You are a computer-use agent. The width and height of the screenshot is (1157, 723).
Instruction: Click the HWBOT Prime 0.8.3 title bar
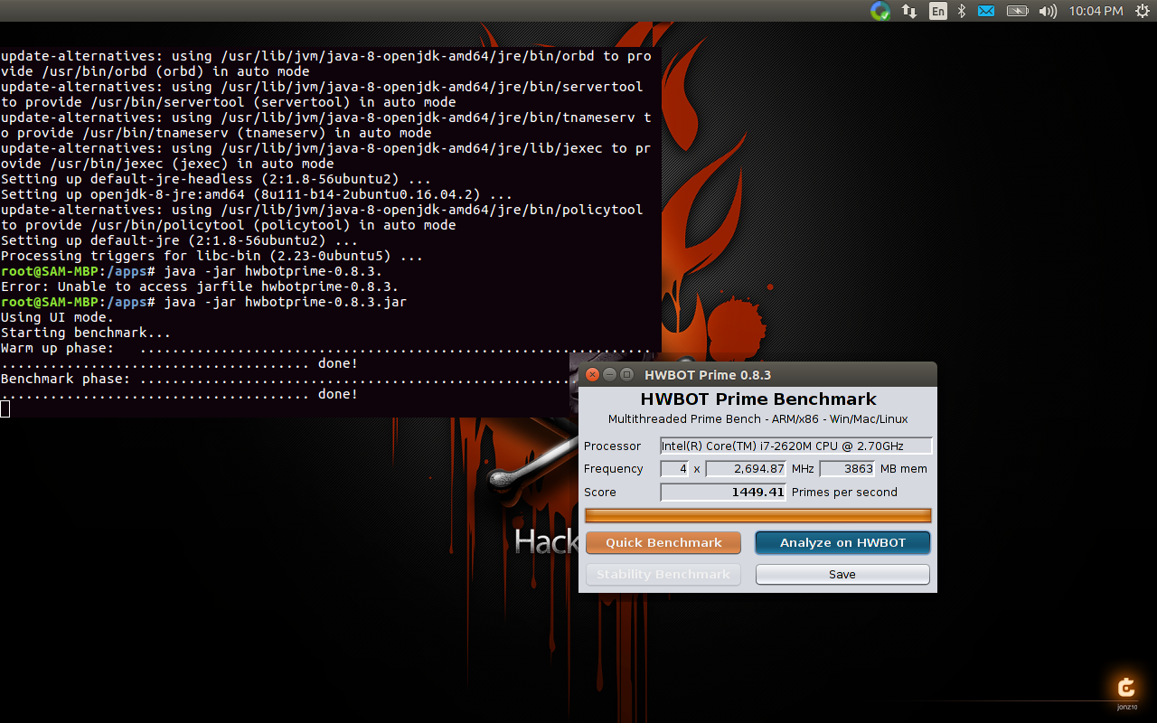point(757,374)
